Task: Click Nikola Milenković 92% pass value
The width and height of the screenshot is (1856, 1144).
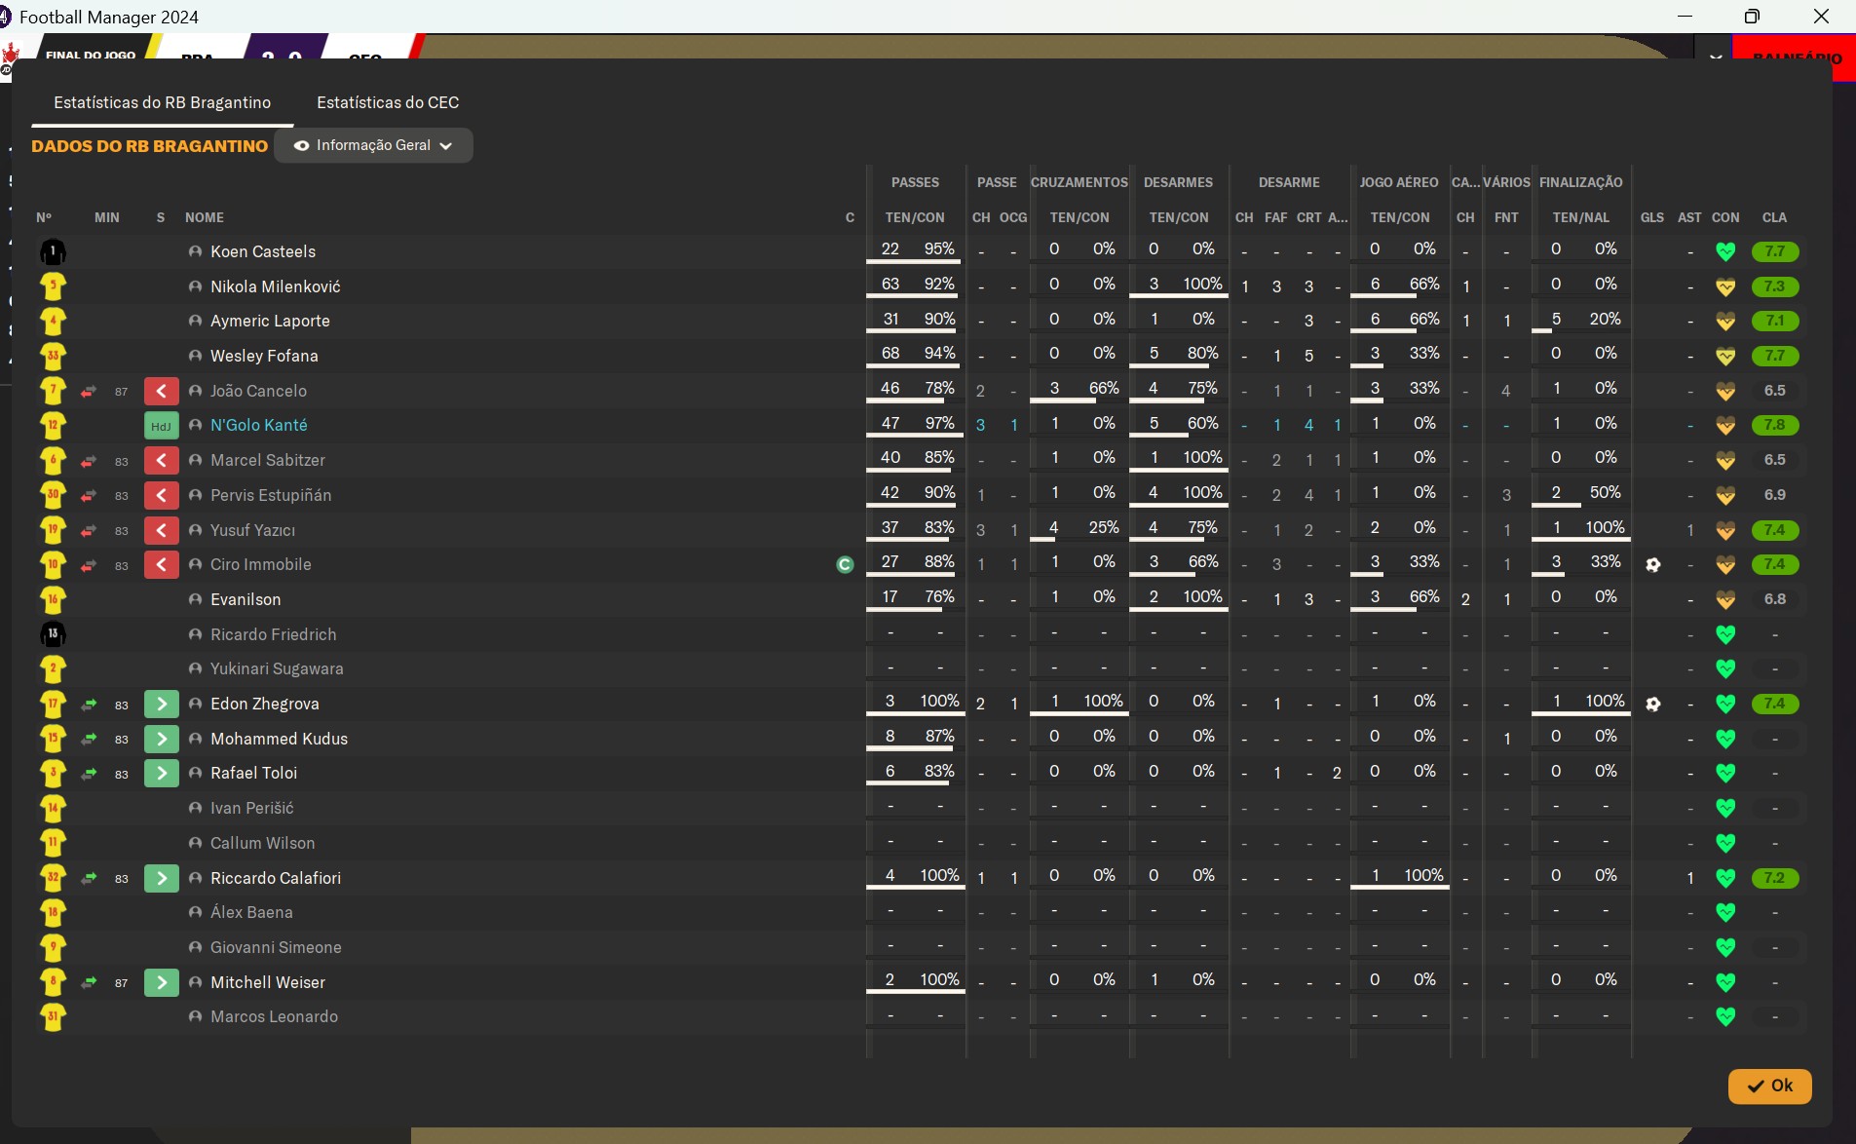Action: point(939,284)
